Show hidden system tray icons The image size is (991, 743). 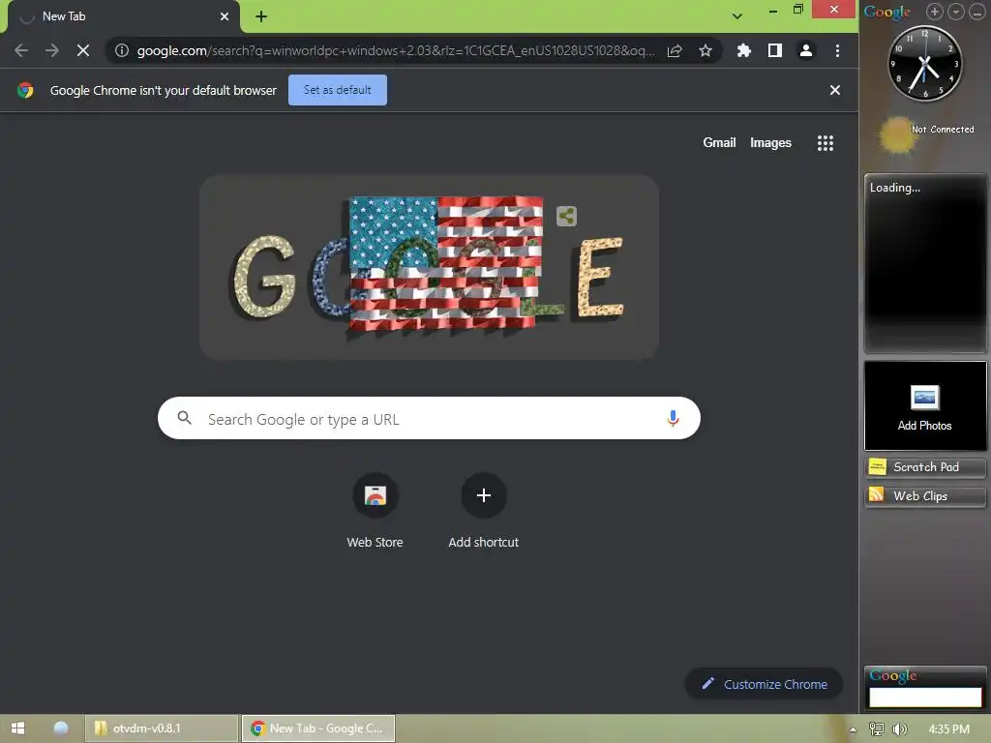(x=853, y=729)
